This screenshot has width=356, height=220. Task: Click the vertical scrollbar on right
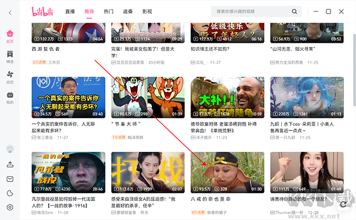tap(354, 70)
